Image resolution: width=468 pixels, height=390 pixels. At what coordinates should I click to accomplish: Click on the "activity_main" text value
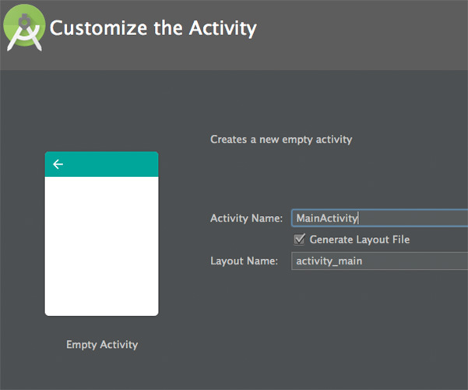[x=329, y=261]
